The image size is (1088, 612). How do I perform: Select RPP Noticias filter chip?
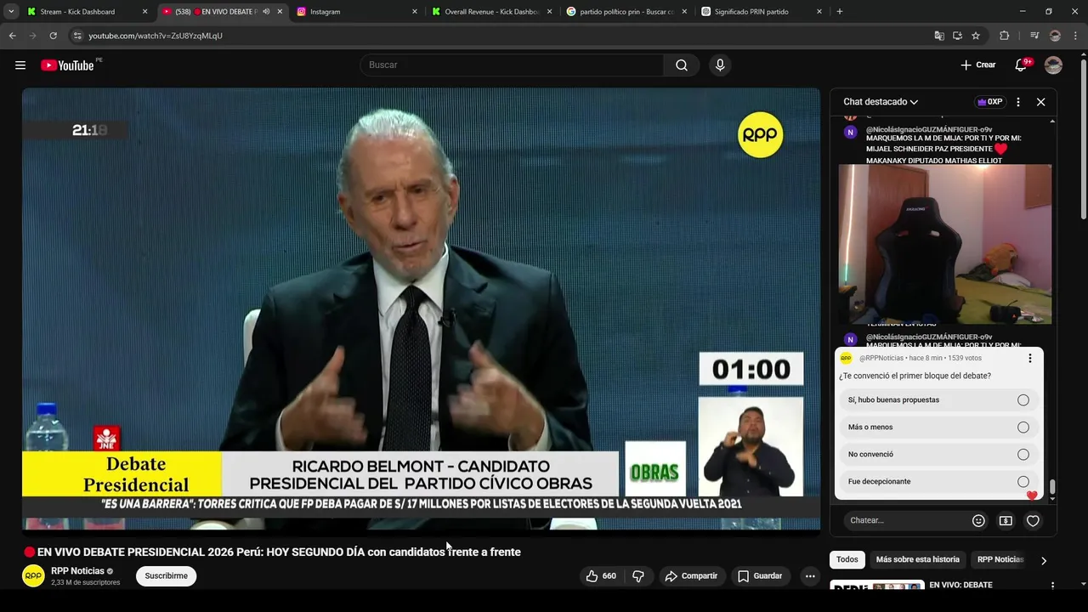[1000, 560]
